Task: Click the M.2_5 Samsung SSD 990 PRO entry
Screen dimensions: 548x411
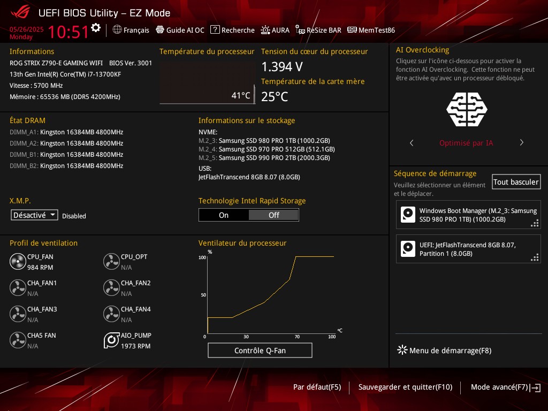Action: click(x=264, y=158)
